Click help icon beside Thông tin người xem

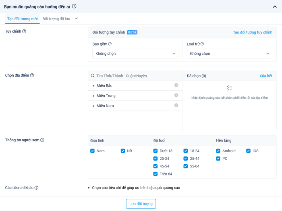click(x=42, y=140)
